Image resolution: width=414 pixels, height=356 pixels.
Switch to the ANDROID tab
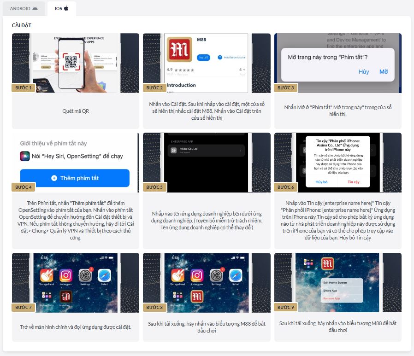[24, 8]
